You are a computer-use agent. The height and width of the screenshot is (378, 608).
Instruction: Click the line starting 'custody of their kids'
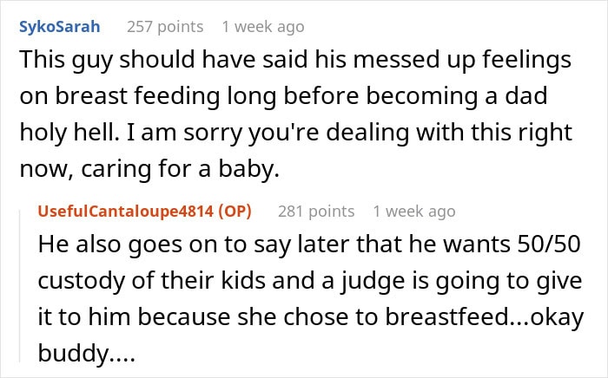point(310,281)
